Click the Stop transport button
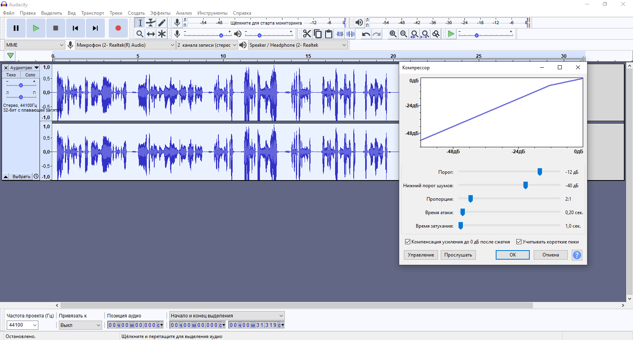This screenshot has width=633, height=340. [56, 28]
